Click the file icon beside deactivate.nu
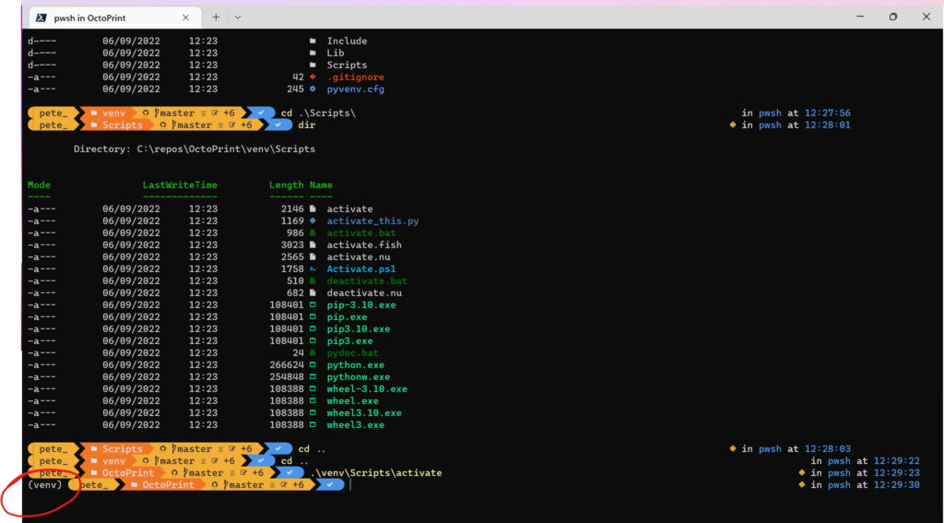Viewport: 944px width, 523px height. 313,292
